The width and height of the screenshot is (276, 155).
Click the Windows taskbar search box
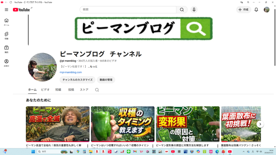point(53,152)
